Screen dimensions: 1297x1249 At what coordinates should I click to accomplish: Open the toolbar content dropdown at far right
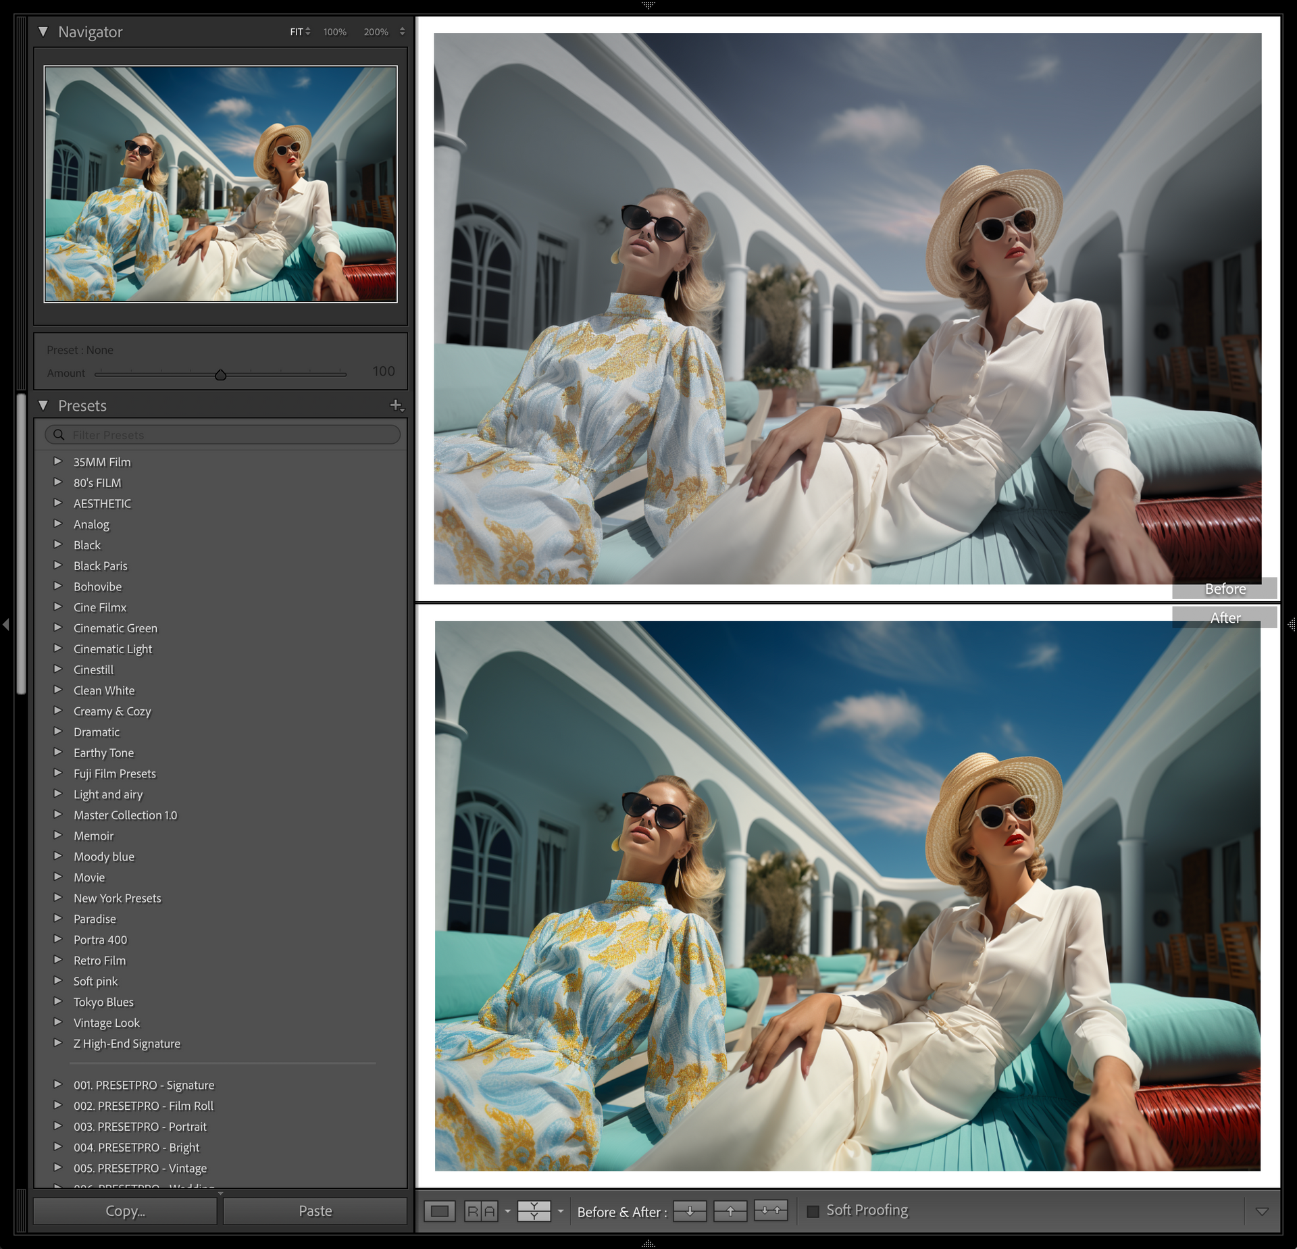1263,1210
